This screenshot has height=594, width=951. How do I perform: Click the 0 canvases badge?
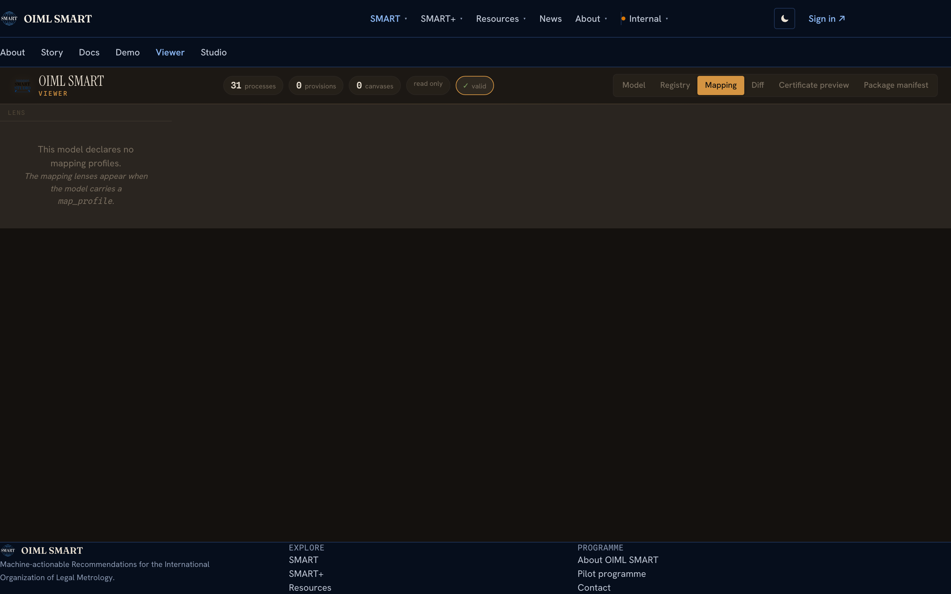tap(374, 86)
